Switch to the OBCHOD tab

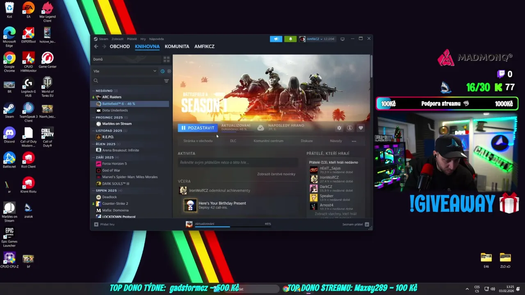[120, 46]
